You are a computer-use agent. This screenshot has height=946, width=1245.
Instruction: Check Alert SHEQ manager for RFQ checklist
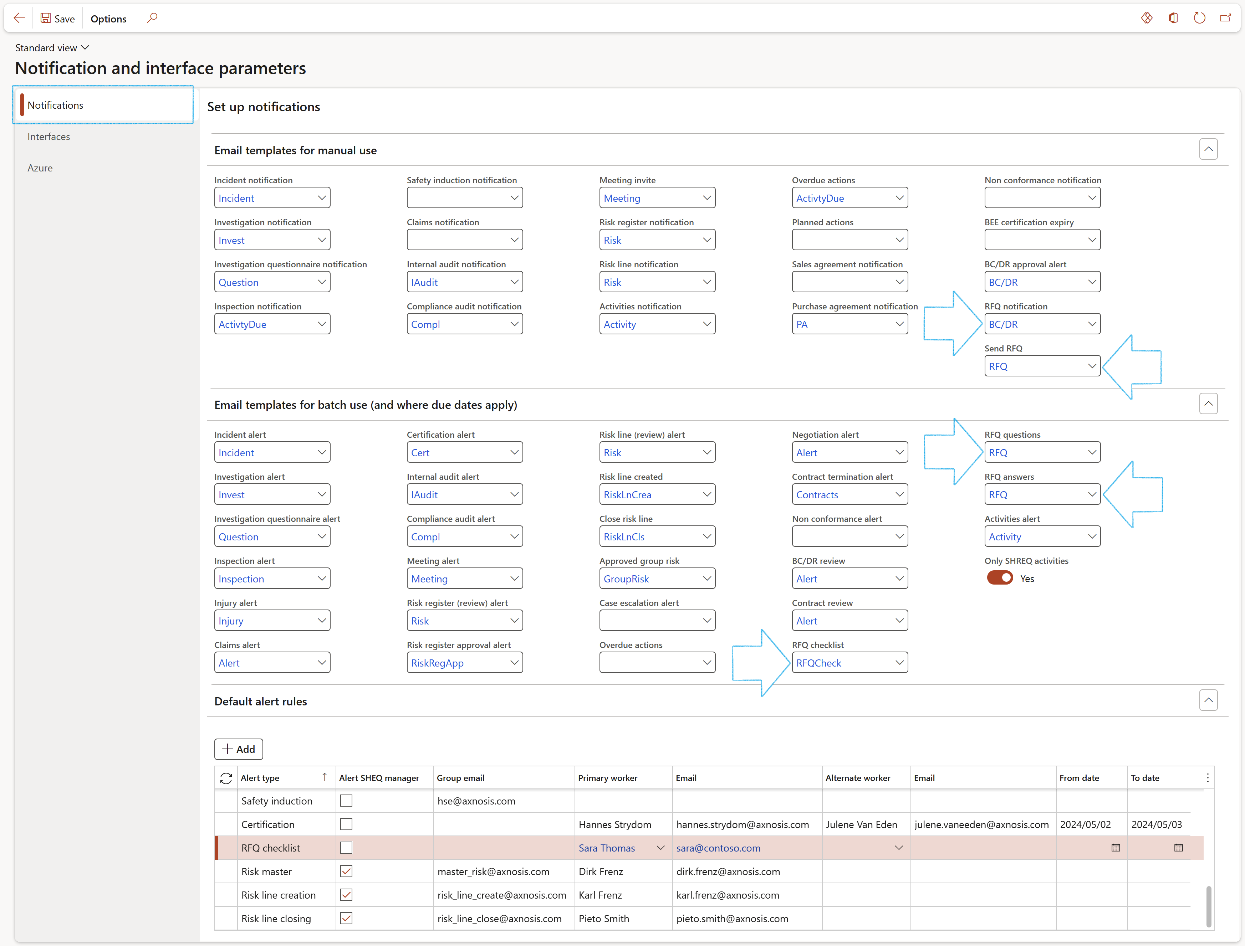pyautogui.click(x=346, y=848)
